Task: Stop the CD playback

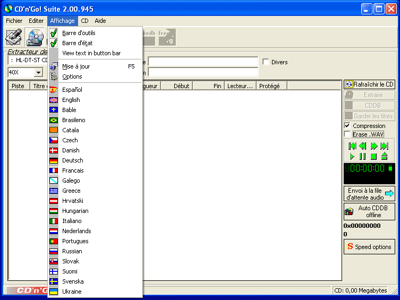Action: 373,156
